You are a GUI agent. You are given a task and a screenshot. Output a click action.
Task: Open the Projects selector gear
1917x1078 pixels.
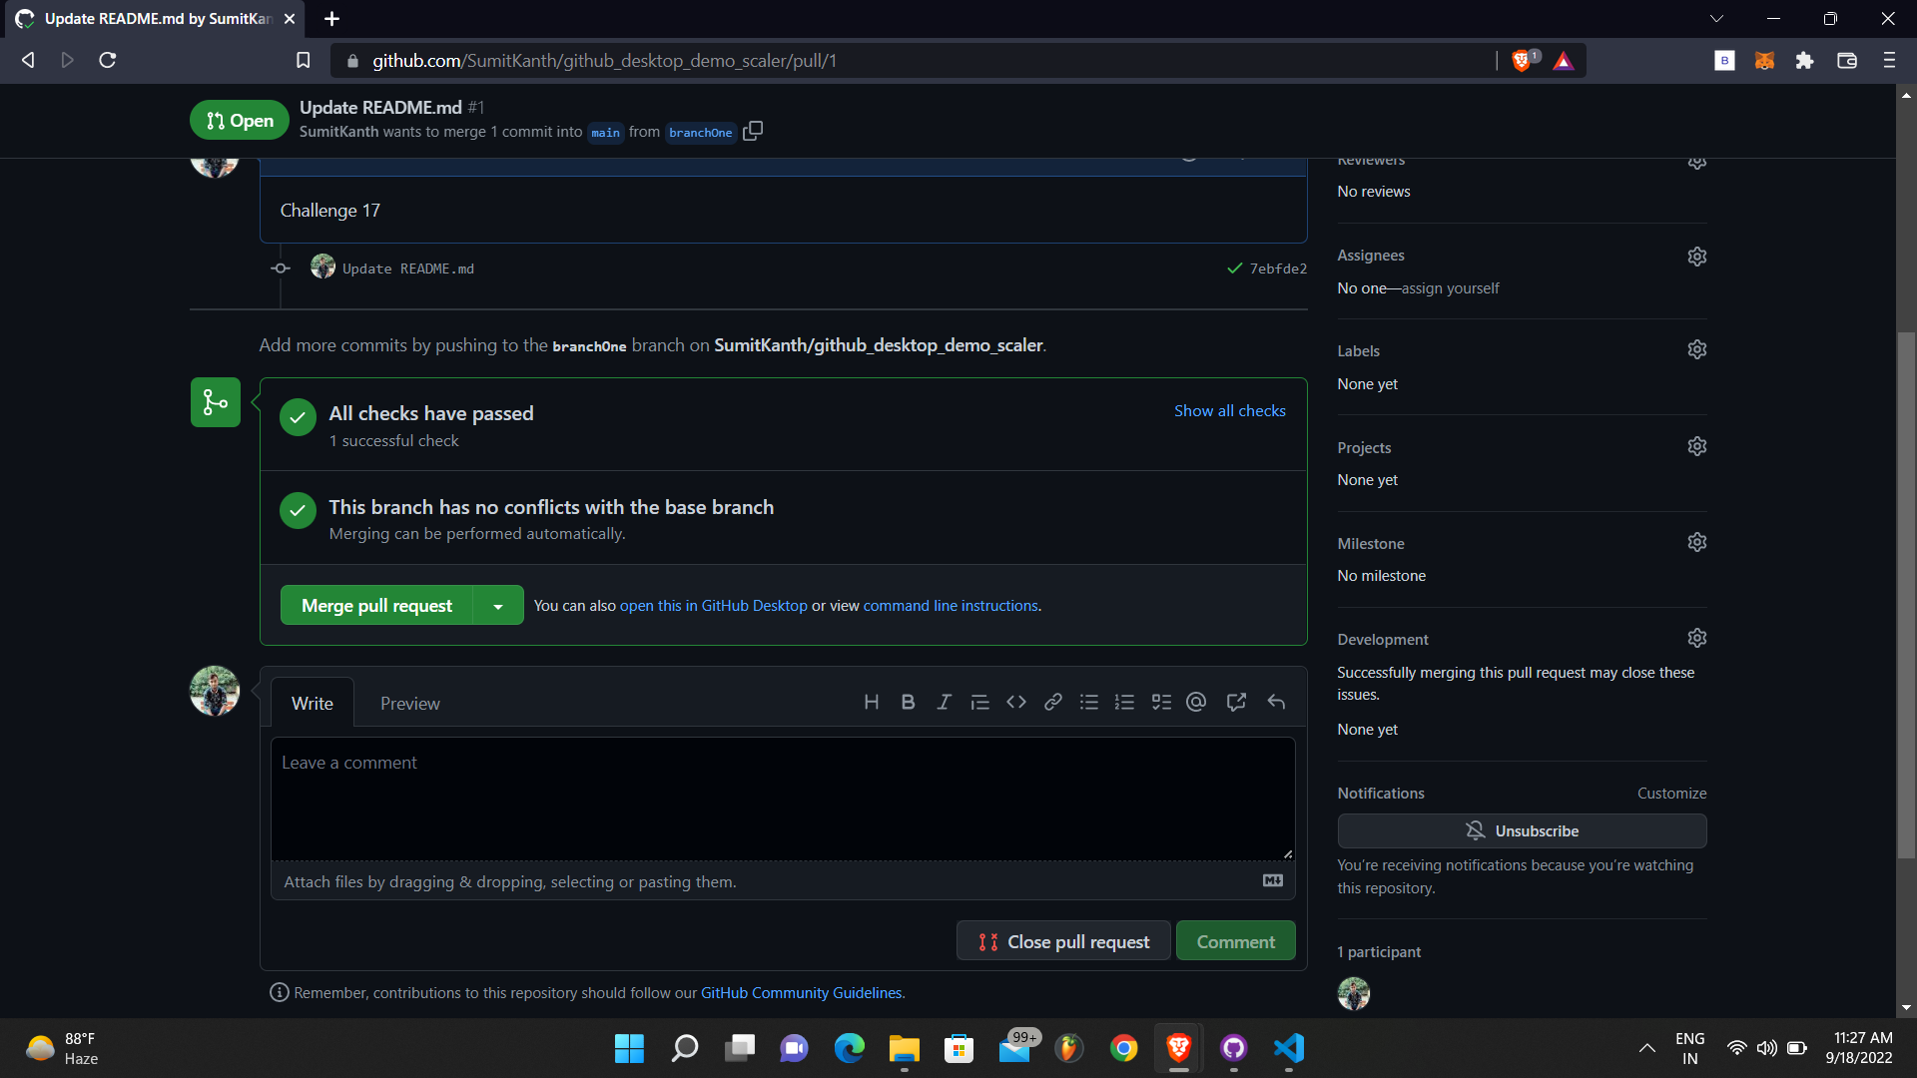coord(1697,446)
